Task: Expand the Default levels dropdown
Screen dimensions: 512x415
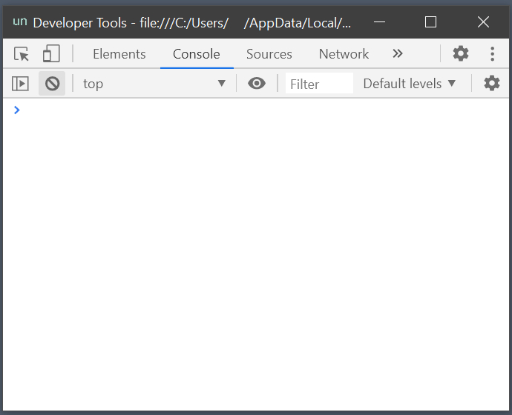Action: point(409,84)
